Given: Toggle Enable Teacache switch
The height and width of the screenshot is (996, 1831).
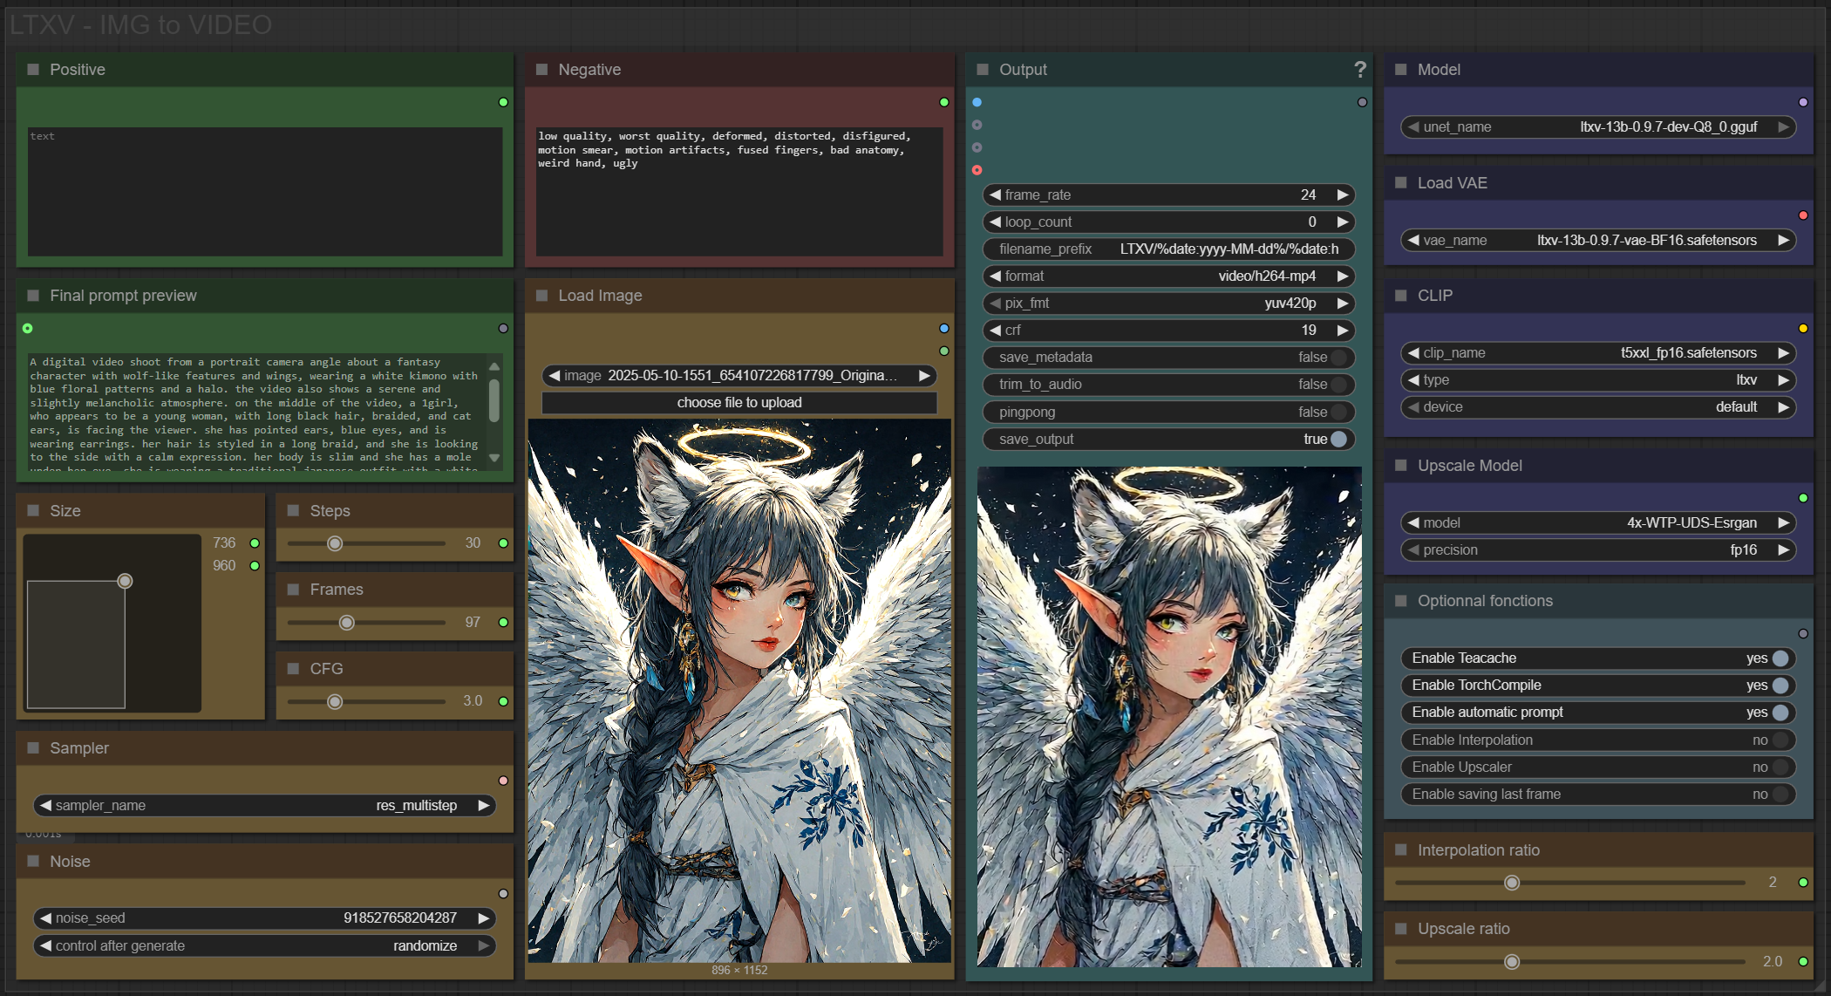Looking at the screenshot, I should 1780,658.
